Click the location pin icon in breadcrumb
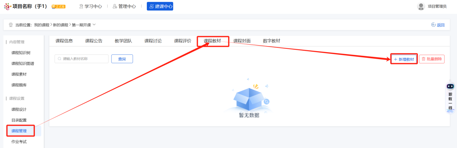The image size is (457, 148). point(11,25)
